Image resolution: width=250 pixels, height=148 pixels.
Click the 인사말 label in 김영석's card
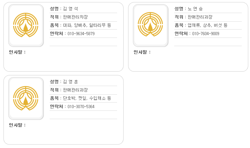[15, 52]
